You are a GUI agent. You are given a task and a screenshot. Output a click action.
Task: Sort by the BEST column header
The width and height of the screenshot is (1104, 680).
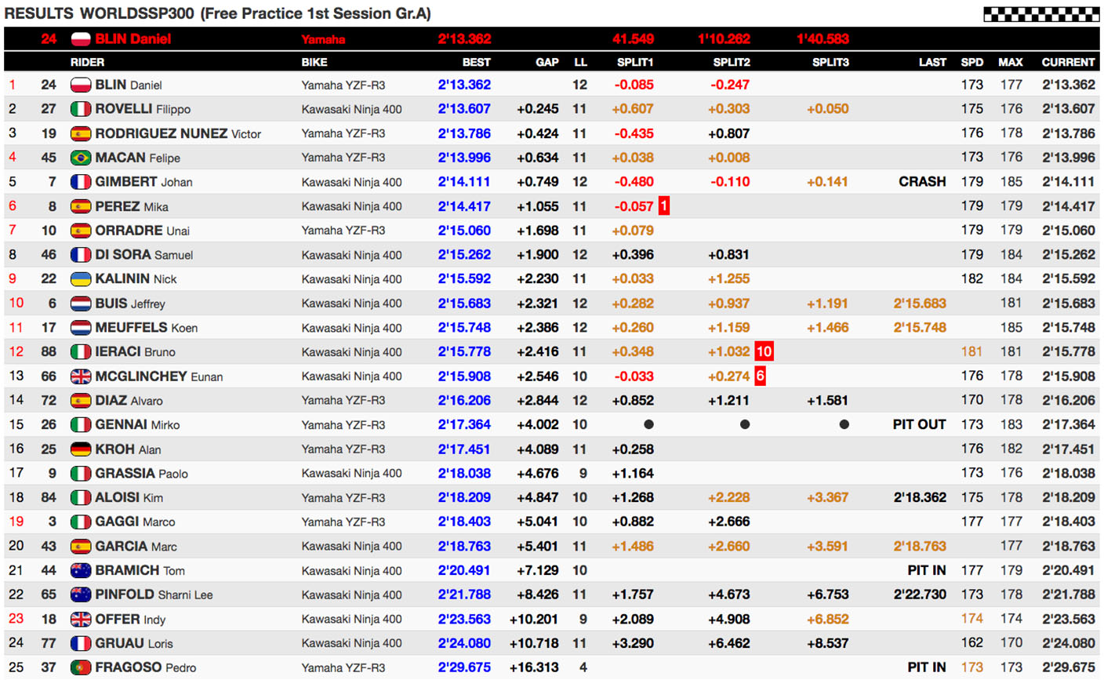(x=476, y=62)
